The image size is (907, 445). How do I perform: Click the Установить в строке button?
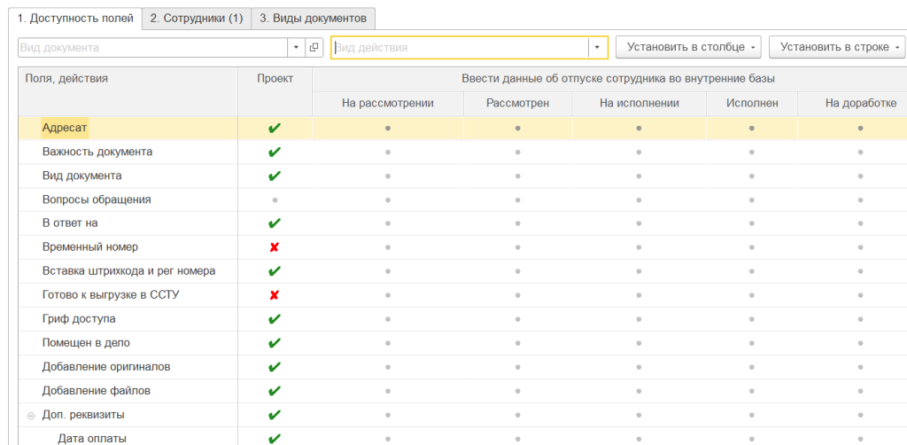tap(837, 47)
